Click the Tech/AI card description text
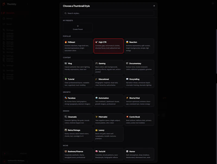Viewport: 217px width, 164px height. coord(107,156)
